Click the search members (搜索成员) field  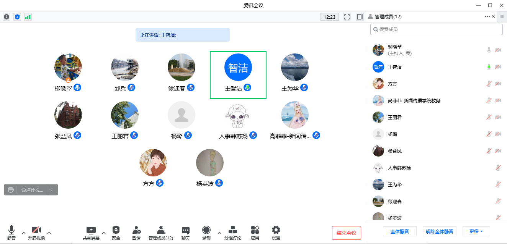pos(437,29)
